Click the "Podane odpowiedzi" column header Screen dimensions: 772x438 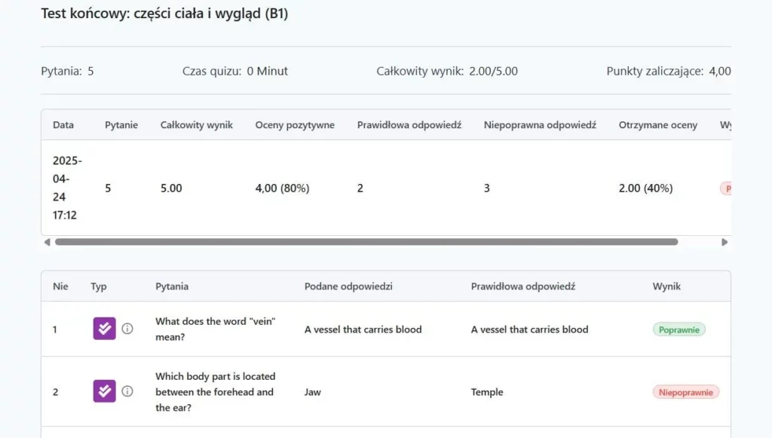pos(348,286)
